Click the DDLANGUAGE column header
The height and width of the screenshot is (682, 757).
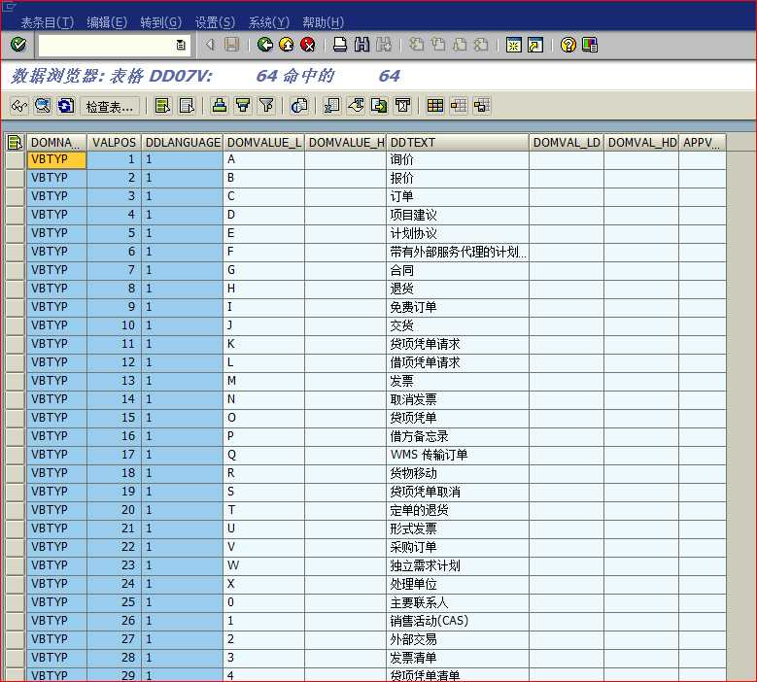[x=183, y=143]
